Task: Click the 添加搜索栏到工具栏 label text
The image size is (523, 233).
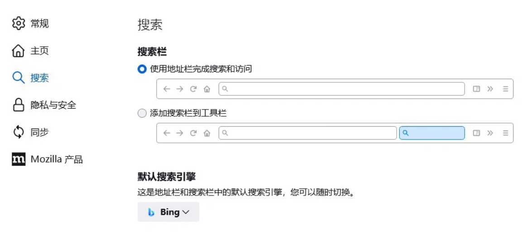Action: (x=188, y=113)
